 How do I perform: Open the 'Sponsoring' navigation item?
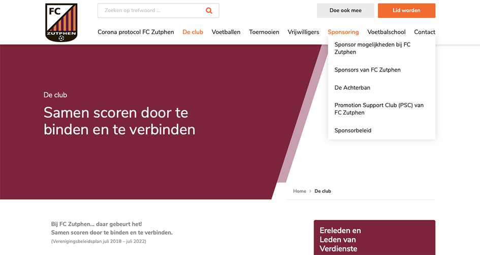pos(343,32)
